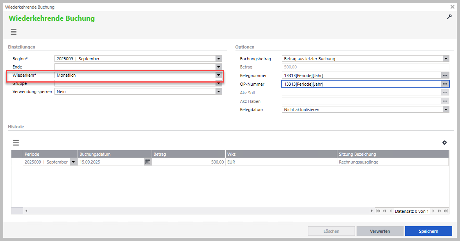Open the OP-Nummer ellipsis button
The height and width of the screenshot is (241, 460).
coord(445,84)
